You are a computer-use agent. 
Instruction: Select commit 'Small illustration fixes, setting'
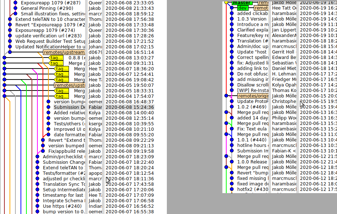pyautogui.click(x=53, y=14)
